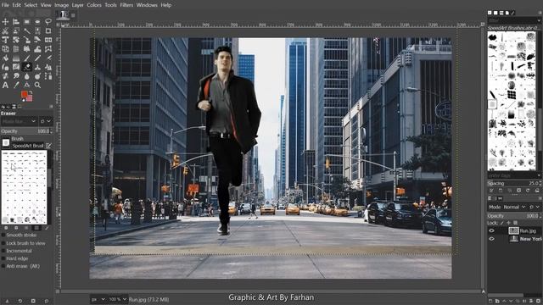543x305 pixels.
Task: Select the Move tool
Action: click(x=5, y=22)
